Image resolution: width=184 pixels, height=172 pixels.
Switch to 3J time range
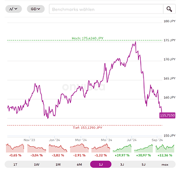pos(122,165)
